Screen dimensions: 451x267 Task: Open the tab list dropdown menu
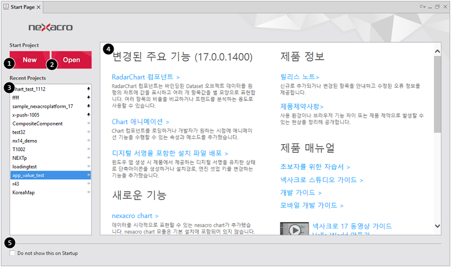click(423, 6)
